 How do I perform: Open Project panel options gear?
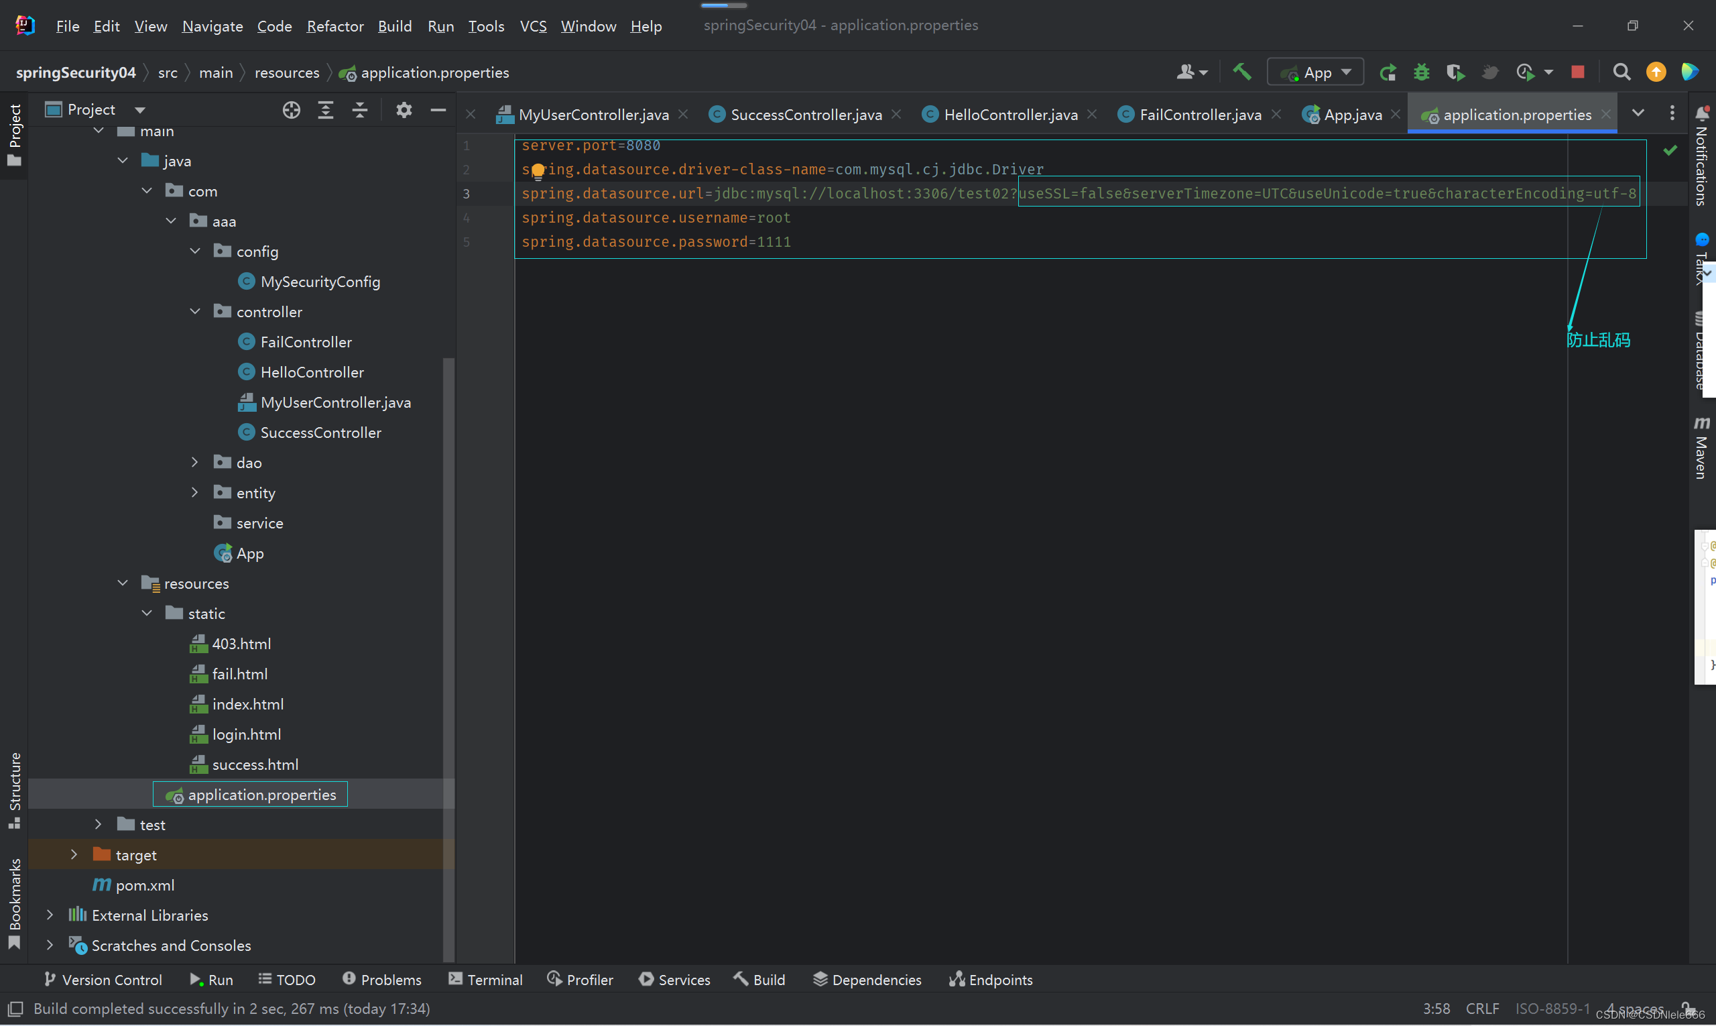404,109
